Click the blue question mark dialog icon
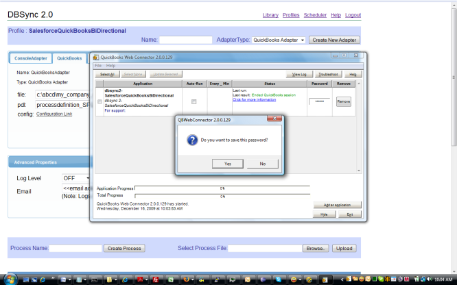This screenshot has width=457, height=285. [191, 140]
